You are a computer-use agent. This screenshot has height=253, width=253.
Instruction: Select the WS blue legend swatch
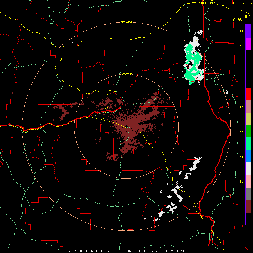pyautogui.click(x=248, y=156)
